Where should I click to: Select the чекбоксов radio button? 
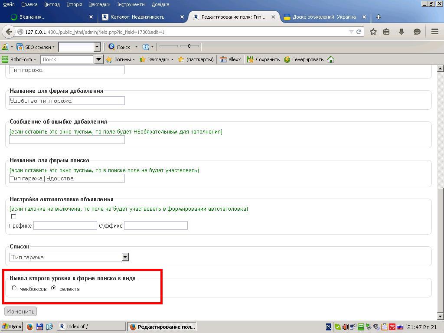click(x=14, y=288)
